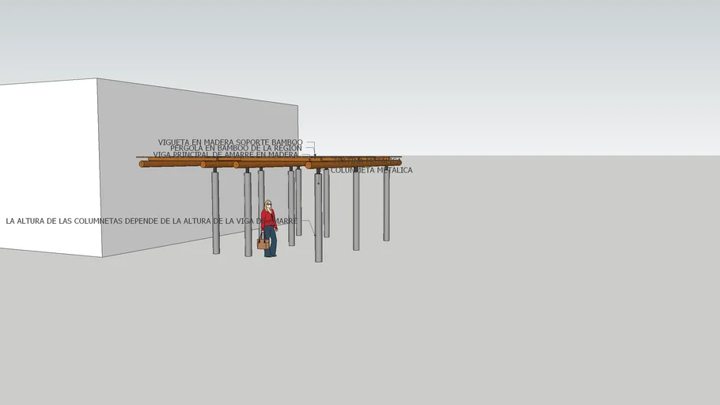Select the left end of the wooden beam
This screenshot has width=720, height=405.
144,164
